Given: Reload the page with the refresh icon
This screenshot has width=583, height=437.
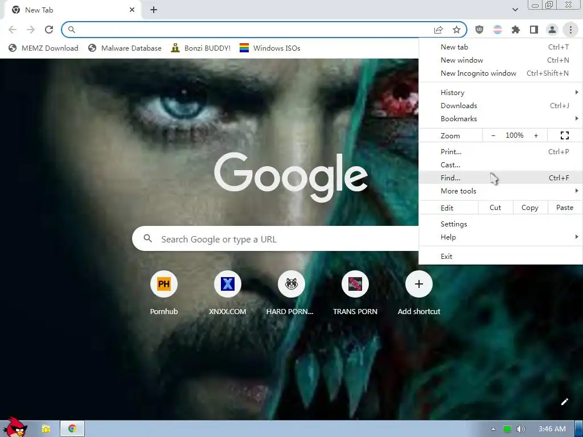Looking at the screenshot, I should pos(49,30).
